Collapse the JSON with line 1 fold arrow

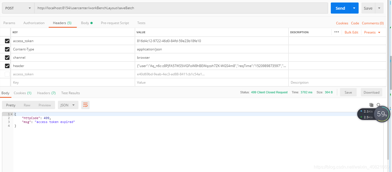11,114
